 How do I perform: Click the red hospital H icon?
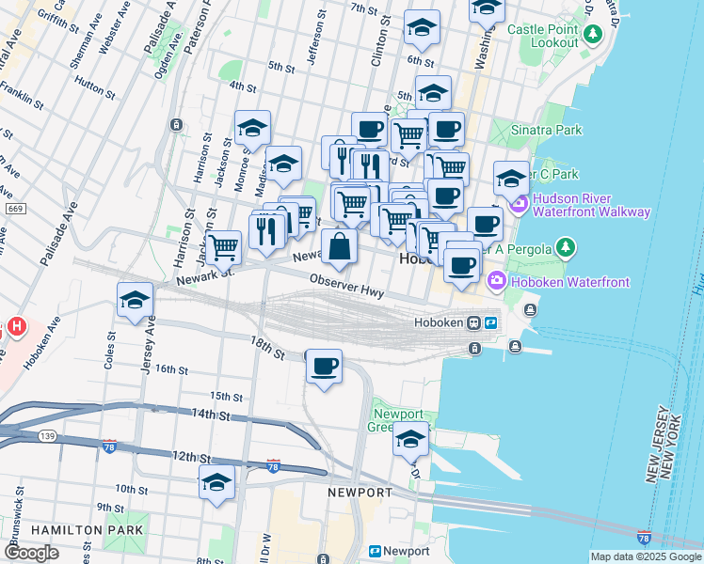pos(16,328)
